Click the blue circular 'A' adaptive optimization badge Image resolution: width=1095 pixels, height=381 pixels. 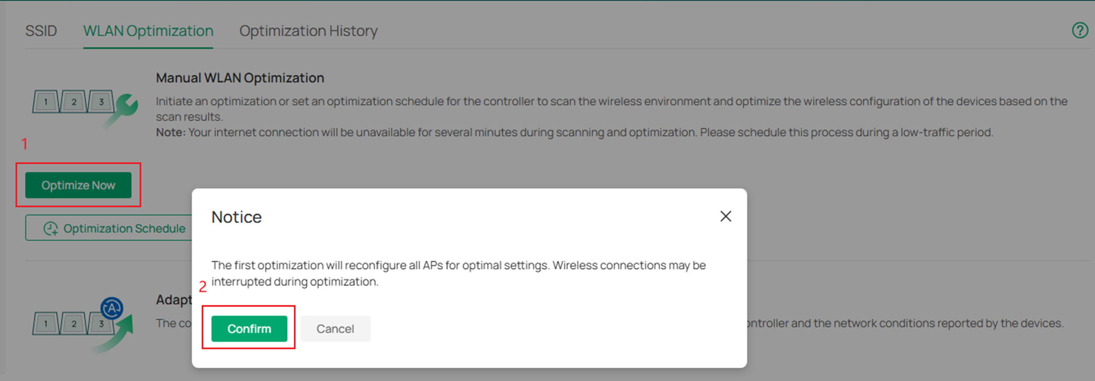[111, 308]
